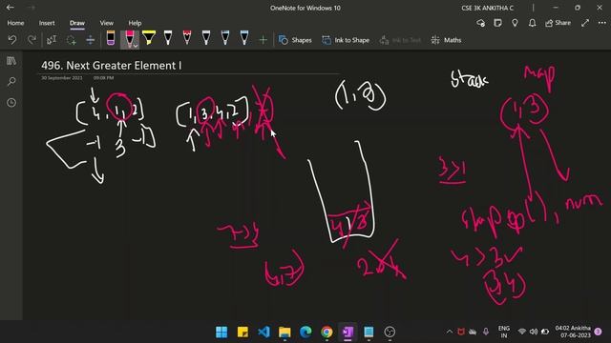Open the Insert ribbon tab
Image resolution: width=611 pixels, height=343 pixels.
47,23
